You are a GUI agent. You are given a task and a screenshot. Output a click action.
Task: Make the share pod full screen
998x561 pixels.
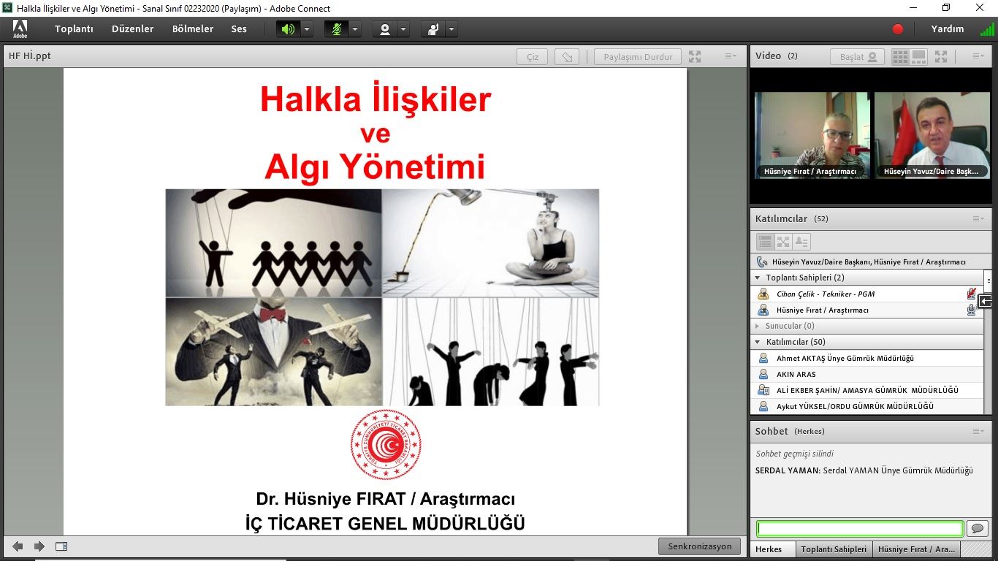(x=695, y=57)
